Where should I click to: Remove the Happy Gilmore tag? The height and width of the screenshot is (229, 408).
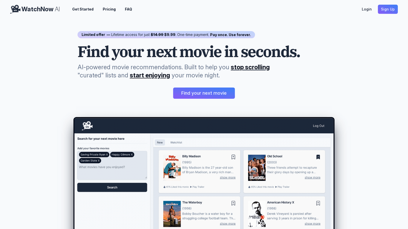click(132, 154)
